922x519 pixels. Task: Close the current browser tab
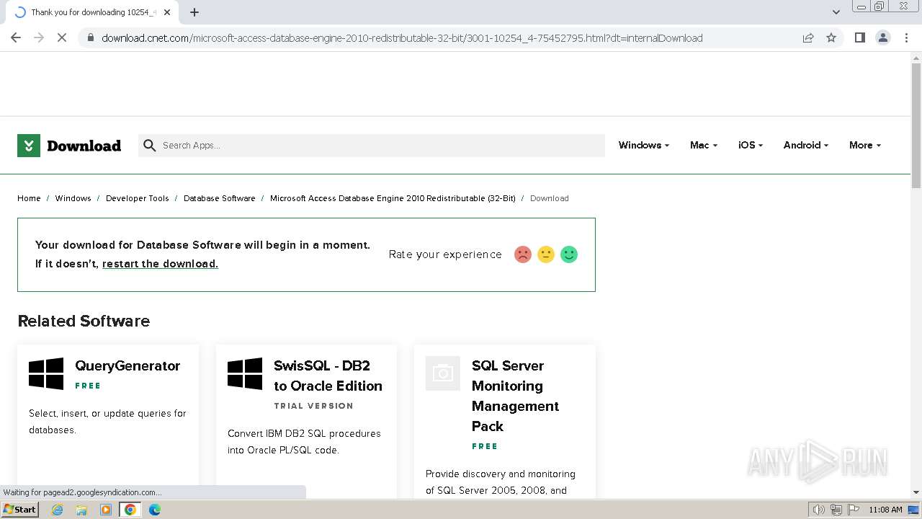tap(168, 12)
